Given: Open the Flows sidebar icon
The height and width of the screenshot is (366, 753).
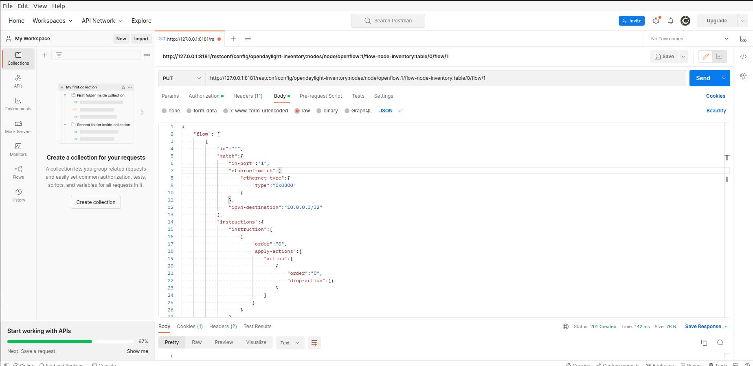Looking at the screenshot, I should pos(18,172).
